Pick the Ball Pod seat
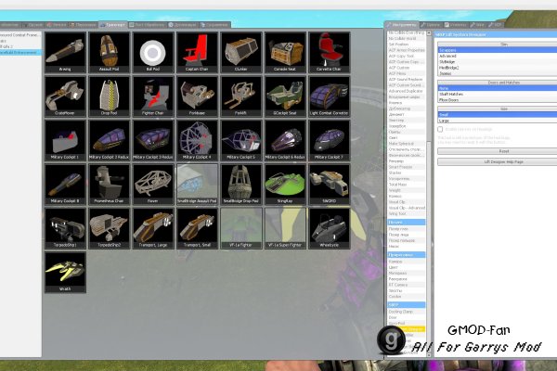The height and width of the screenshot is (371, 557). click(153, 53)
